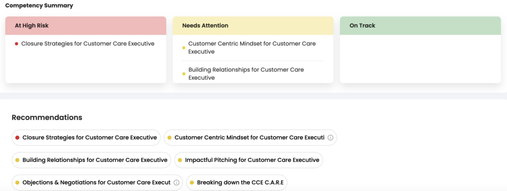Screen dimensions: 507x191
Task: Open Closure Strategies for Customer Care Executive recommendation
Action: (x=86, y=138)
